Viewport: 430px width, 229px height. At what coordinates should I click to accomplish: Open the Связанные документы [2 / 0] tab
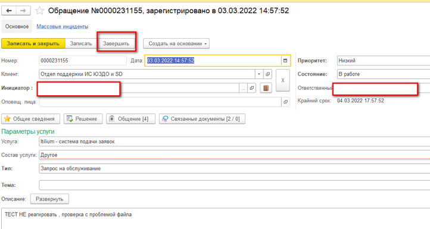[202, 119]
